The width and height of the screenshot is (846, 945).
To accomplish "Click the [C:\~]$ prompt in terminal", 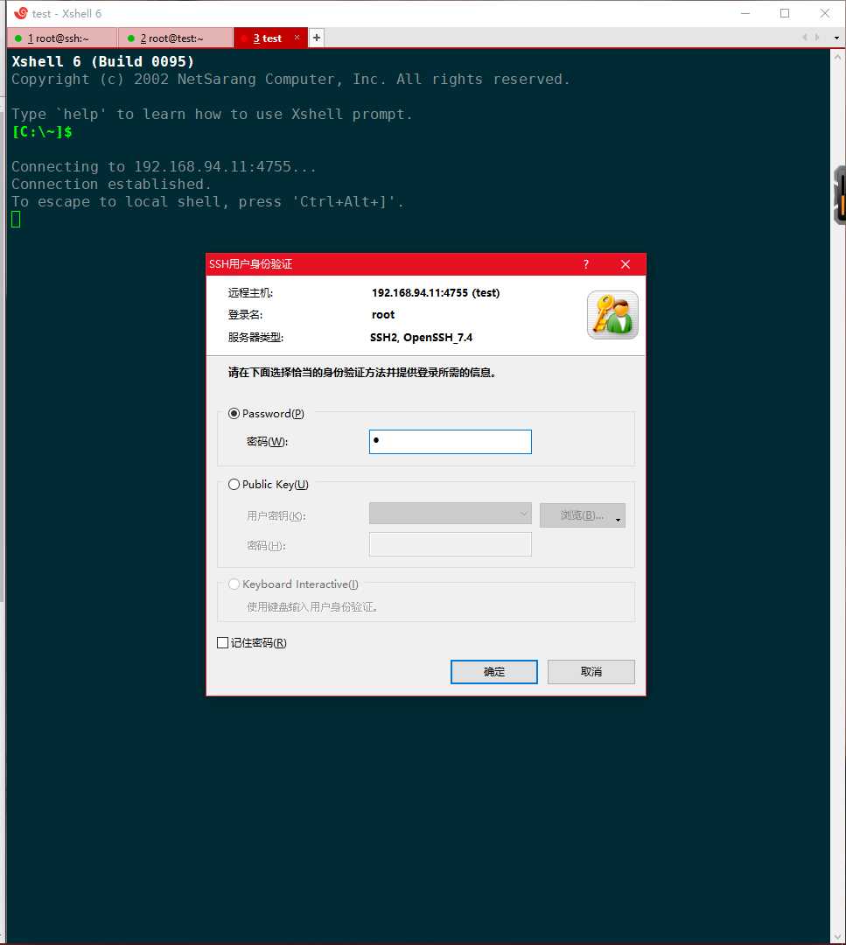I will 42,131.
